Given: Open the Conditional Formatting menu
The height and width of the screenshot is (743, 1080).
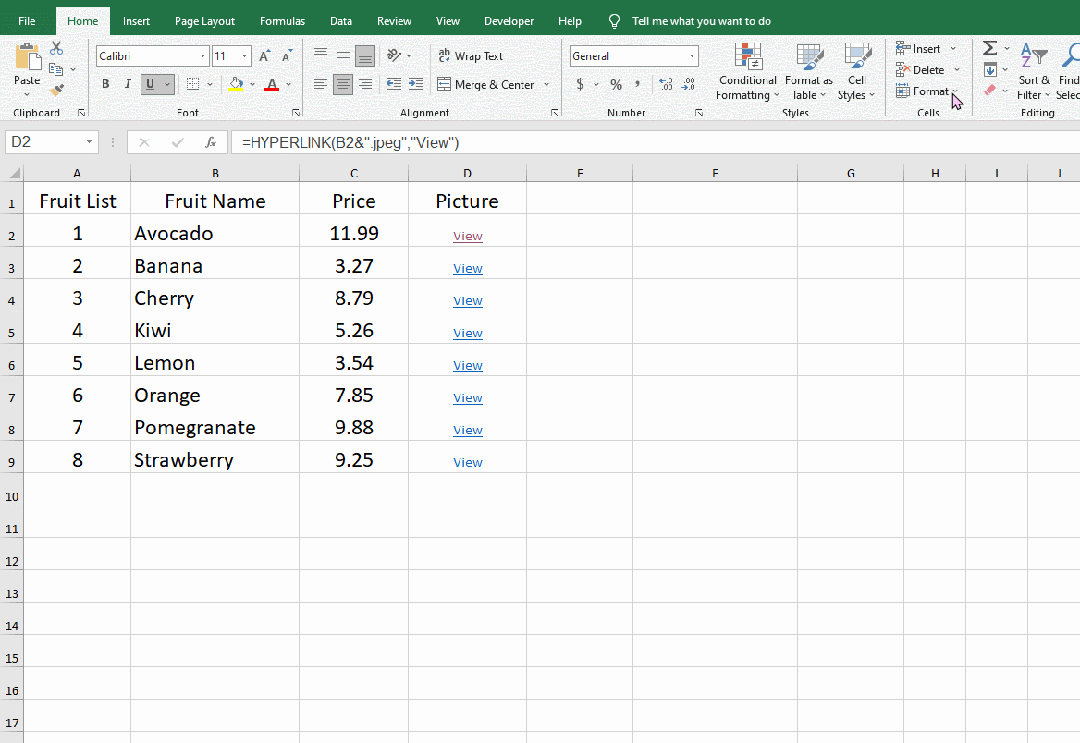Looking at the screenshot, I should 747,71.
